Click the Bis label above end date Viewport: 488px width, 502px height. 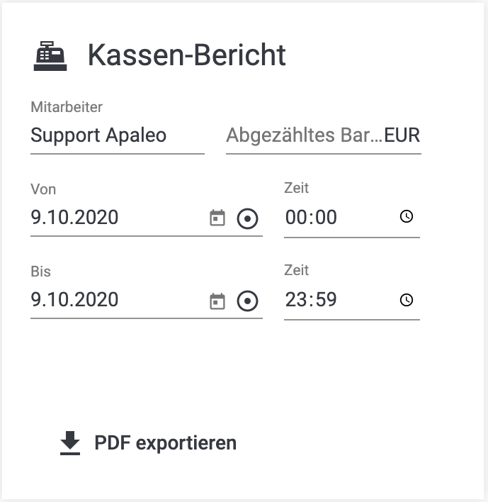pyautogui.click(x=40, y=272)
